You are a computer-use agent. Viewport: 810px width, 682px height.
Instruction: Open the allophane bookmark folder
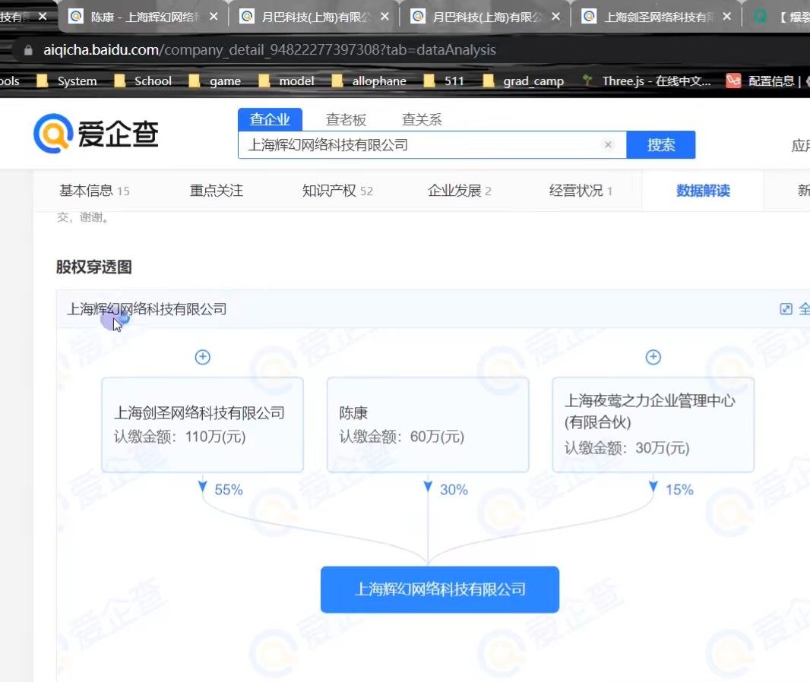pyautogui.click(x=369, y=81)
